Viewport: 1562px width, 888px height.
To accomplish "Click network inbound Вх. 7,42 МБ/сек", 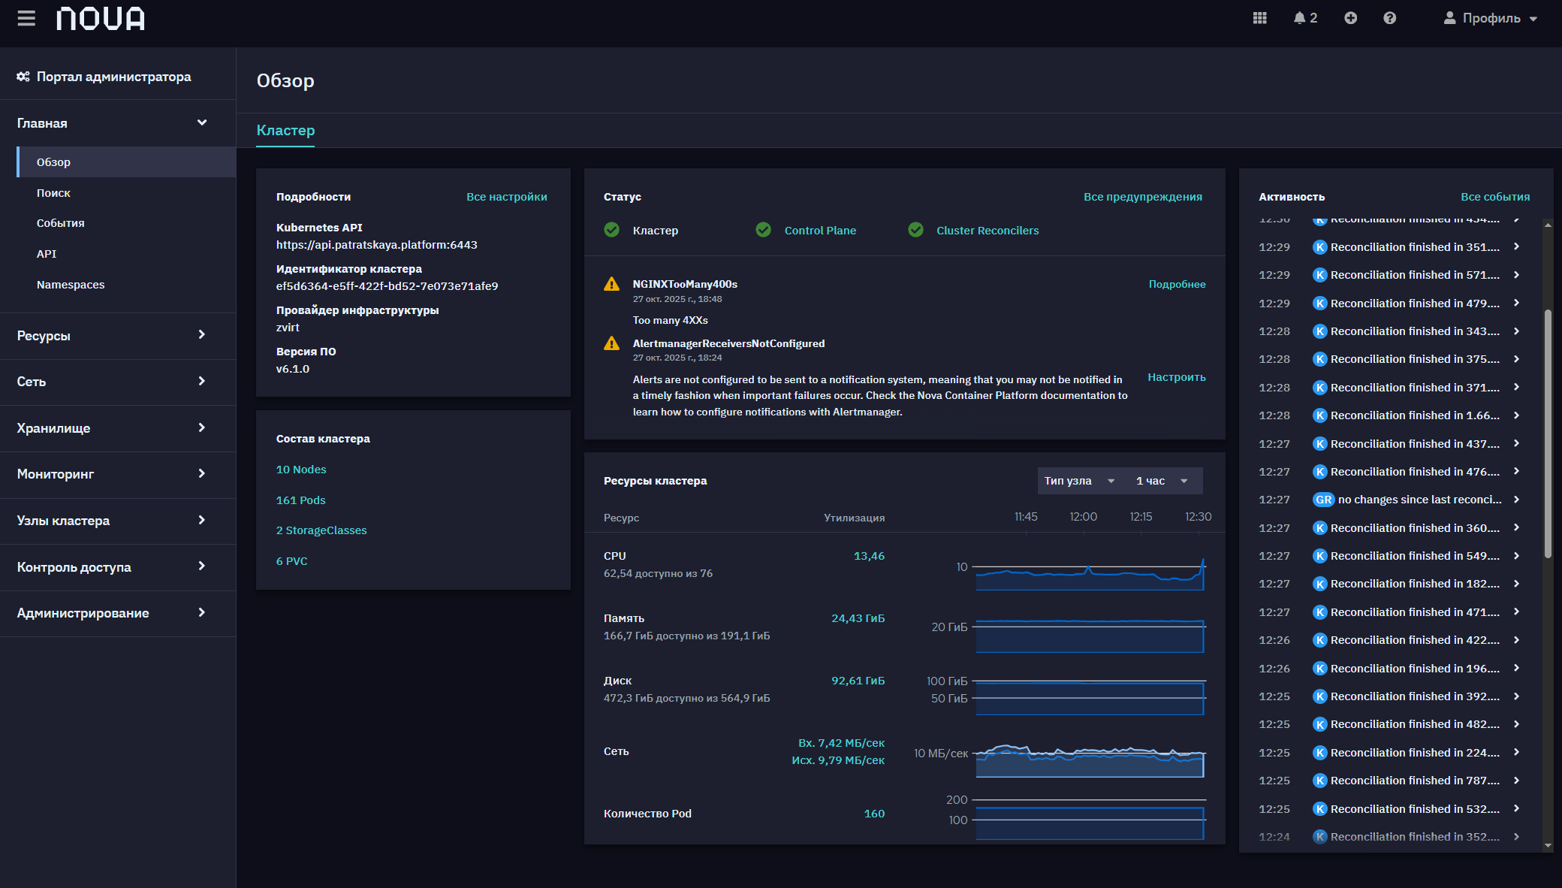I will pyautogui.click(x=841, y=743).
